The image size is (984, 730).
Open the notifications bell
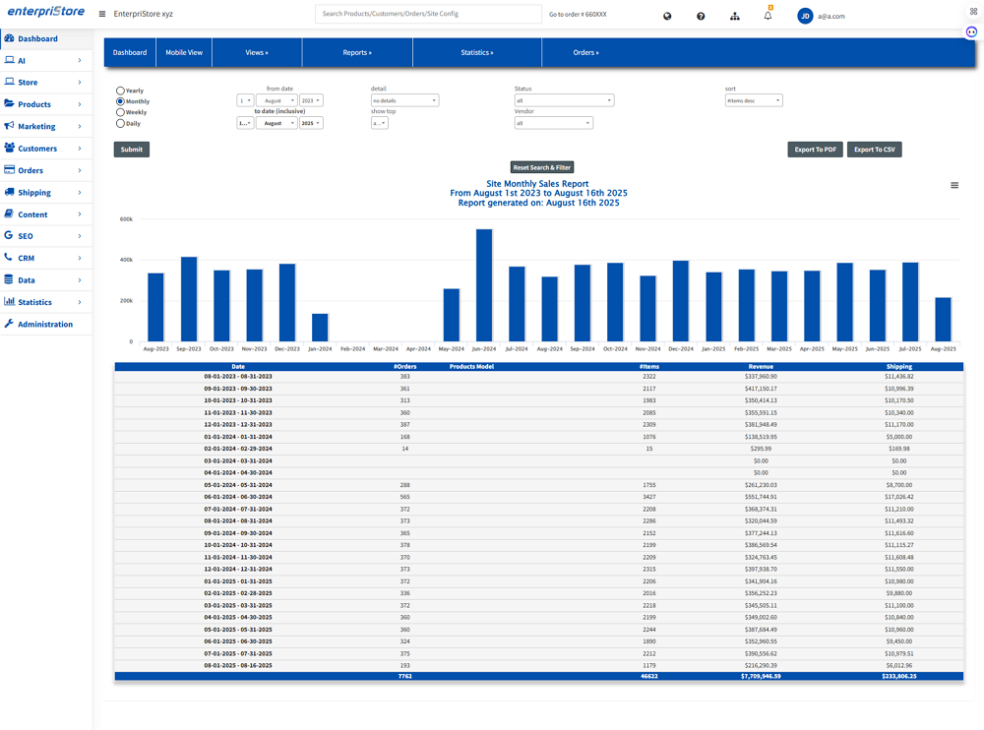(x=768, y=16)
